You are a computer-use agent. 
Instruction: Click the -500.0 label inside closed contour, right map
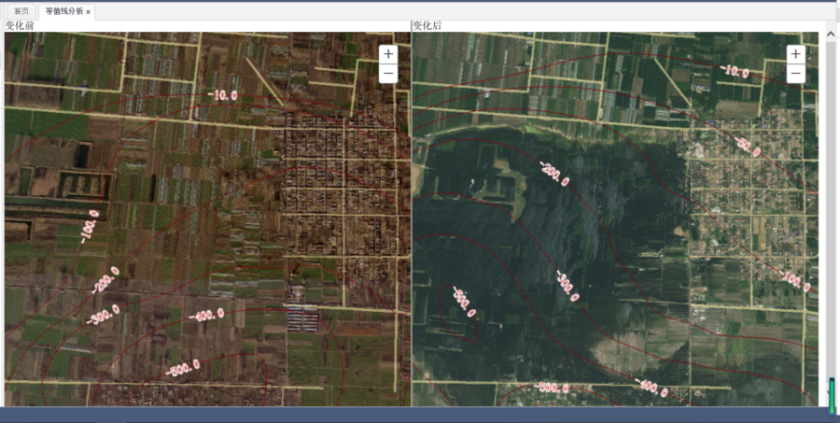click(x=464, y=302)
